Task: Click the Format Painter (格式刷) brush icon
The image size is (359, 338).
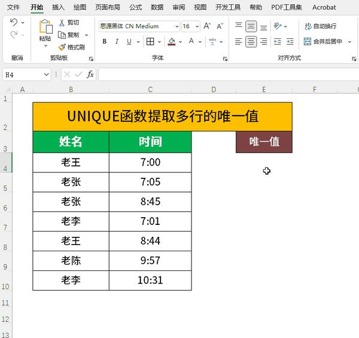Action: [x=62, y=47]
